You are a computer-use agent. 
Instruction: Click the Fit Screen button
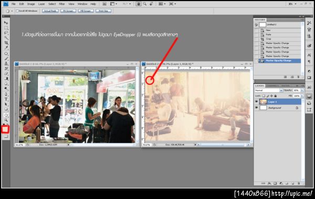[68, 11]
